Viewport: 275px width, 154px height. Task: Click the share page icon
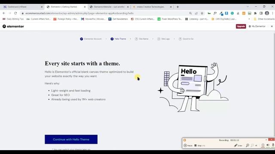coord(196,13)
